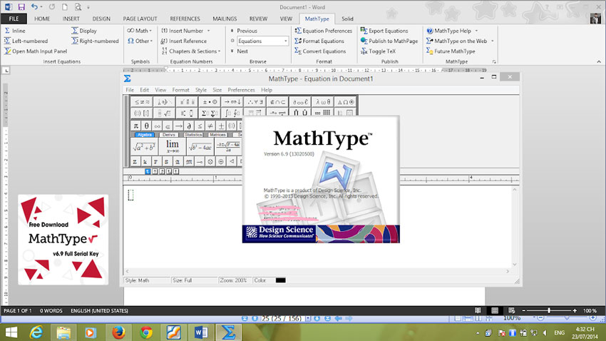Insert the theta symbol from the small bar
Screen dimensions: 606x341
tap(146, 126)
